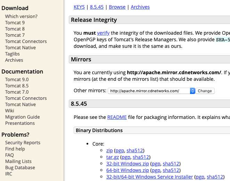Screen dimensions: 230x181
Task: Open Tomcat 7.0 documentation
Action: pos(17,92)
